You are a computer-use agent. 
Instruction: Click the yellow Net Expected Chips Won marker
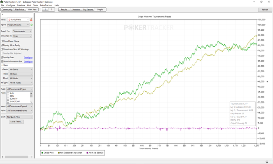pos(58,153)
